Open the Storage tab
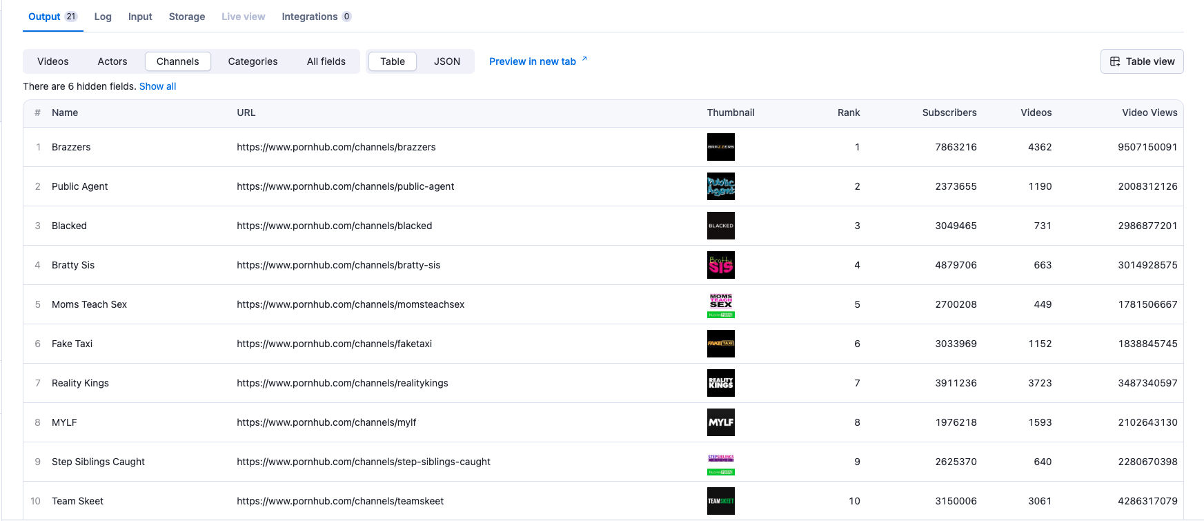Viewport: 1204px width, 521px height. tap(187, 17)
